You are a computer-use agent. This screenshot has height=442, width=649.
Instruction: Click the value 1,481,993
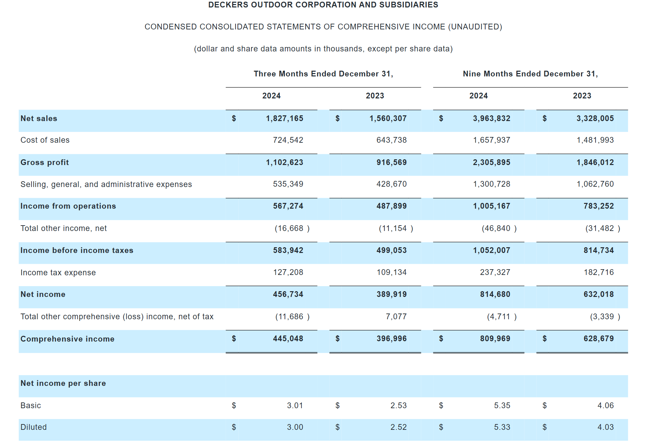pos(595,140)
